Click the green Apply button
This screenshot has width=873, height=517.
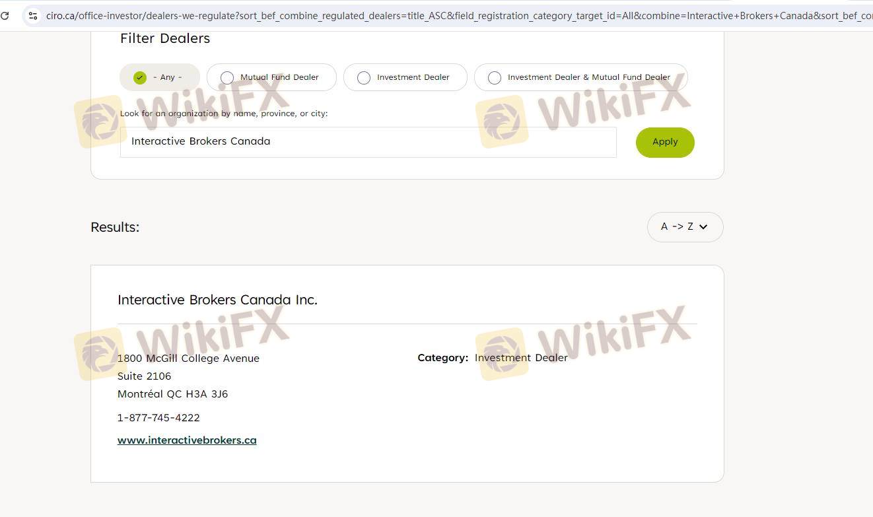click(x=665, y=142)
